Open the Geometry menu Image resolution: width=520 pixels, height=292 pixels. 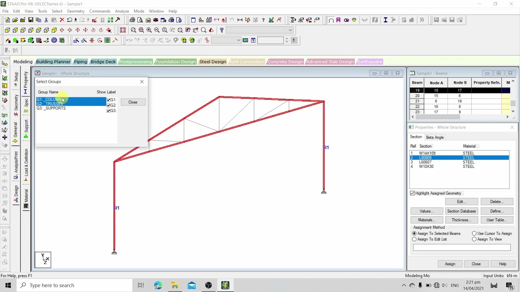(x=76, y=11)
